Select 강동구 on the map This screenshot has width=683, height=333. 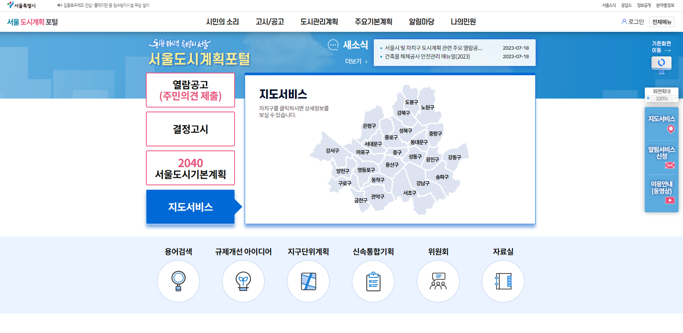455,157
